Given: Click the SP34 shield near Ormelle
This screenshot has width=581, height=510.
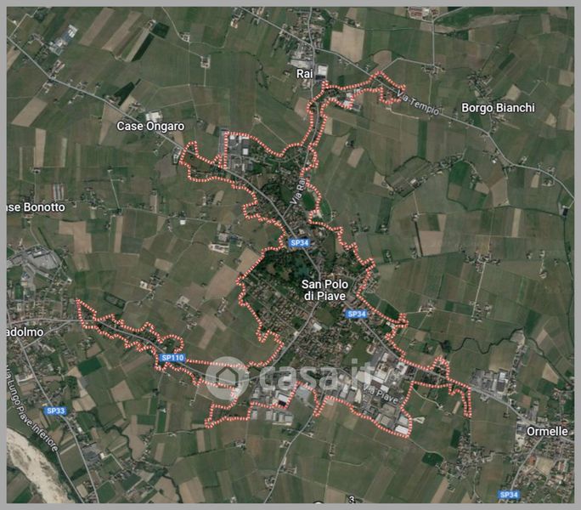Looking at the screenshot, I should click(x=509, y=495).
